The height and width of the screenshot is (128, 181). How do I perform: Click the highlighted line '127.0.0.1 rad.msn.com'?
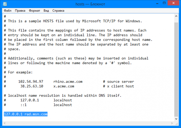click(26, 114)
